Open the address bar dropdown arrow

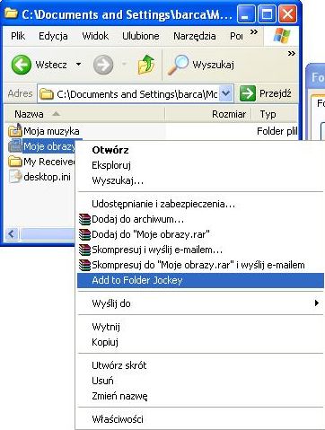[226, 94]
